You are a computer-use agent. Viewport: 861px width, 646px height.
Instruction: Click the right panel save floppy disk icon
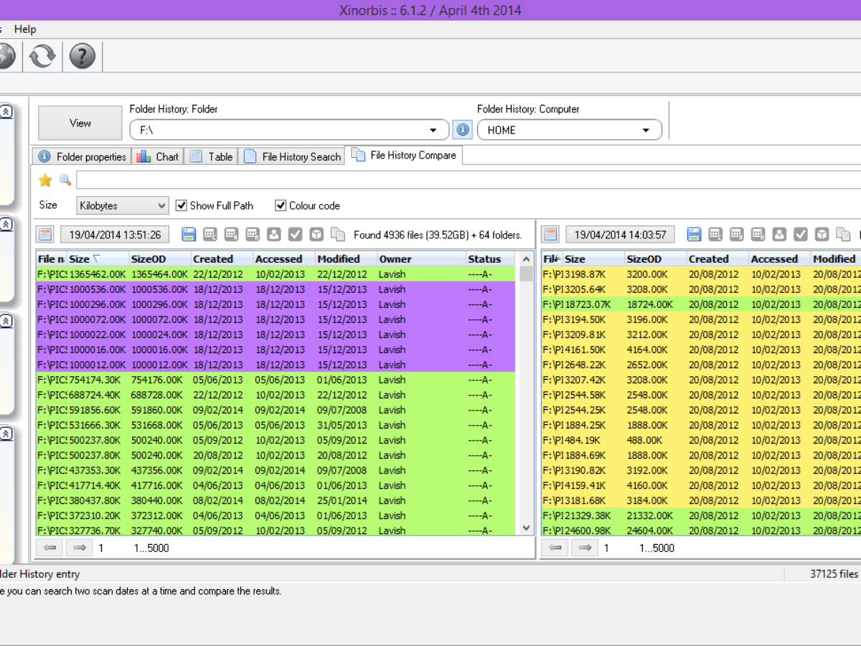(x=694, y=235)
